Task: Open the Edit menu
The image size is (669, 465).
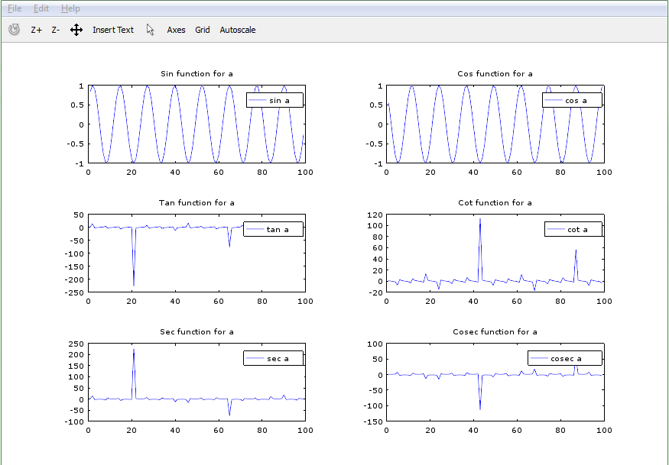Action: pos(41,8)
